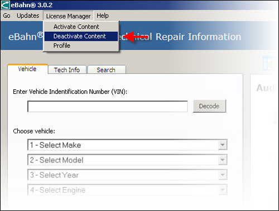Switch to the Tech Info tab

67,70
